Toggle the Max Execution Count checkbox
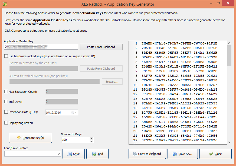Image resolution: width=236 pixels, height=166 pixels. 6,92
